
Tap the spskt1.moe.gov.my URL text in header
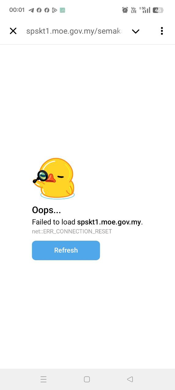click(x=74, y=31)
